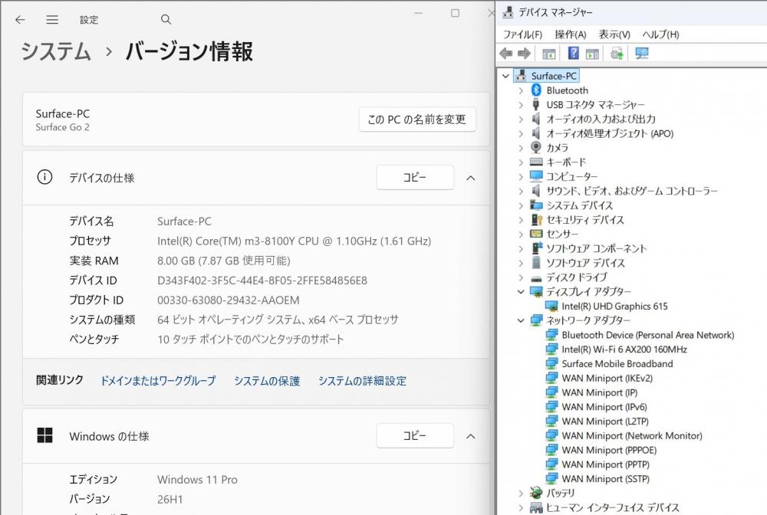Screen dimensions: 767x515
Task: Select the USB コネクタ マネージャー icon
Action: [x=535, y=104]
